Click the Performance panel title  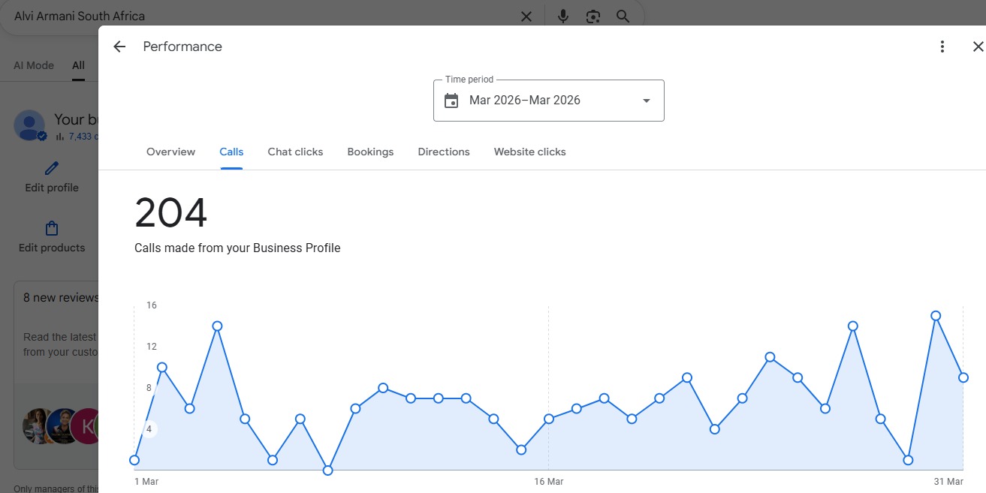182,47
